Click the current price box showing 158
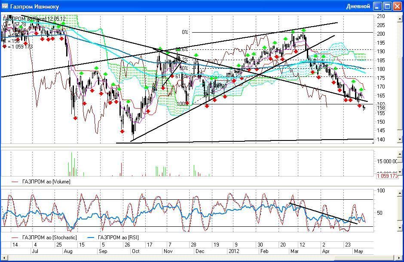Image resolution: width=404 pixels, height=262 pixels. click(x=381, y=107)
